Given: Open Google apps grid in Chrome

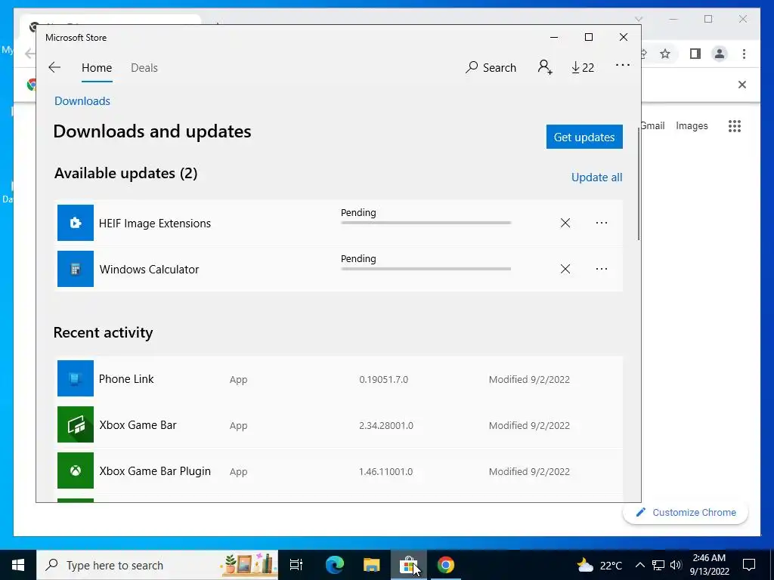Looking at the screenshot, I should tap(735, 126).
